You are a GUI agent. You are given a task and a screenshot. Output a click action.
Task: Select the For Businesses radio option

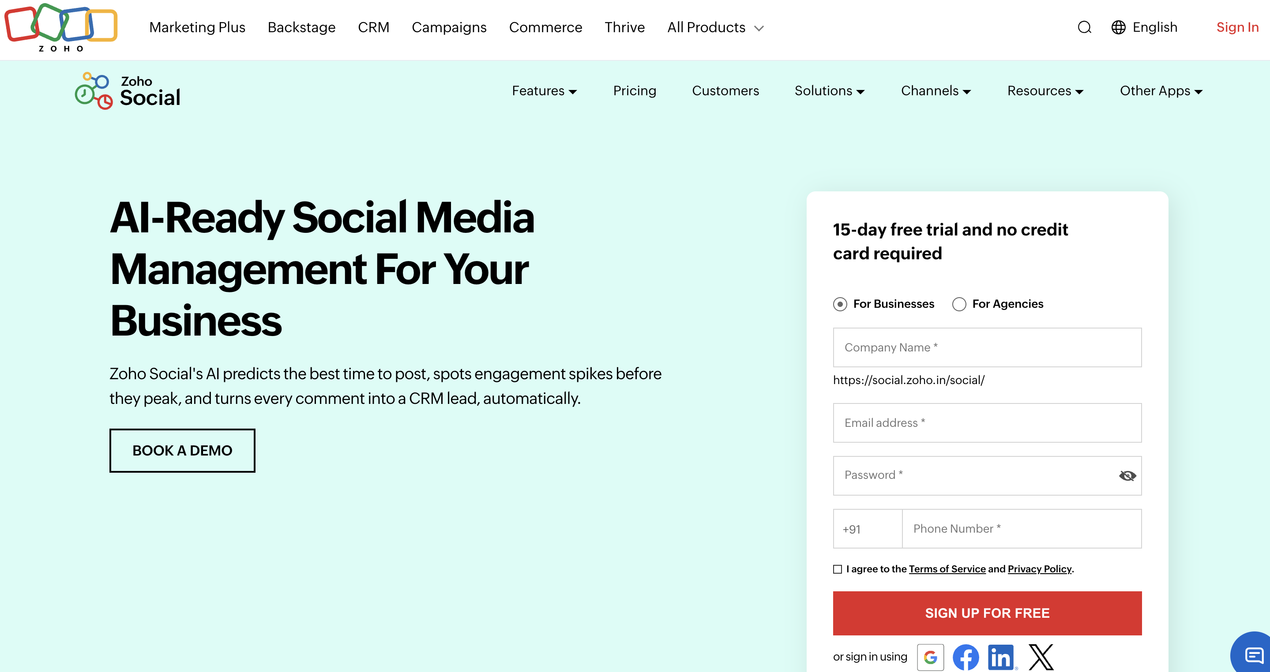click(x=840, y=304)
